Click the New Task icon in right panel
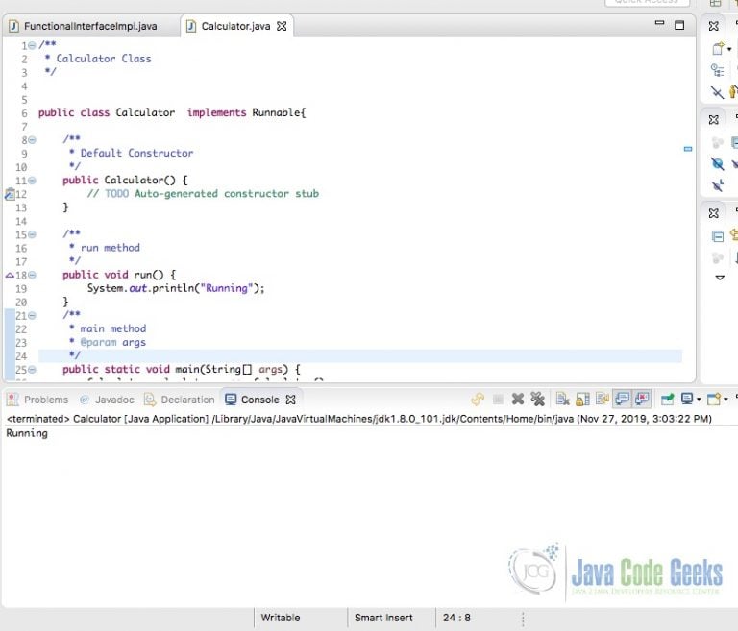 [718, 48]
